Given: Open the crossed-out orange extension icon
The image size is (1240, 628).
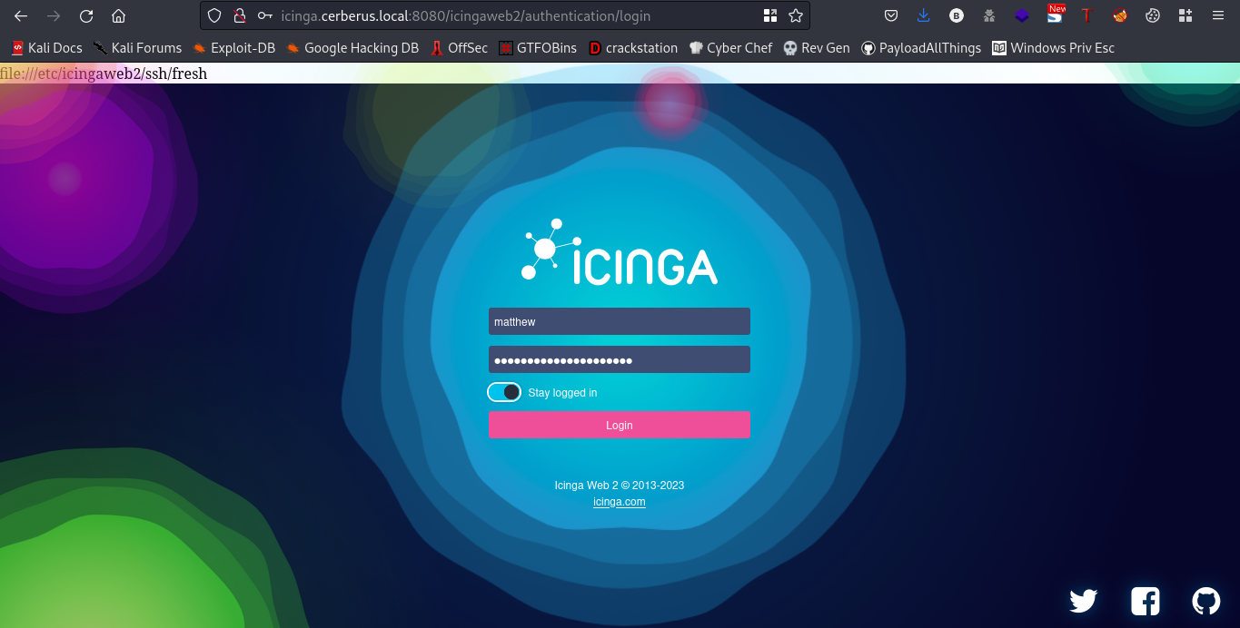Looking at the screenshot, I should [1120, 15].
